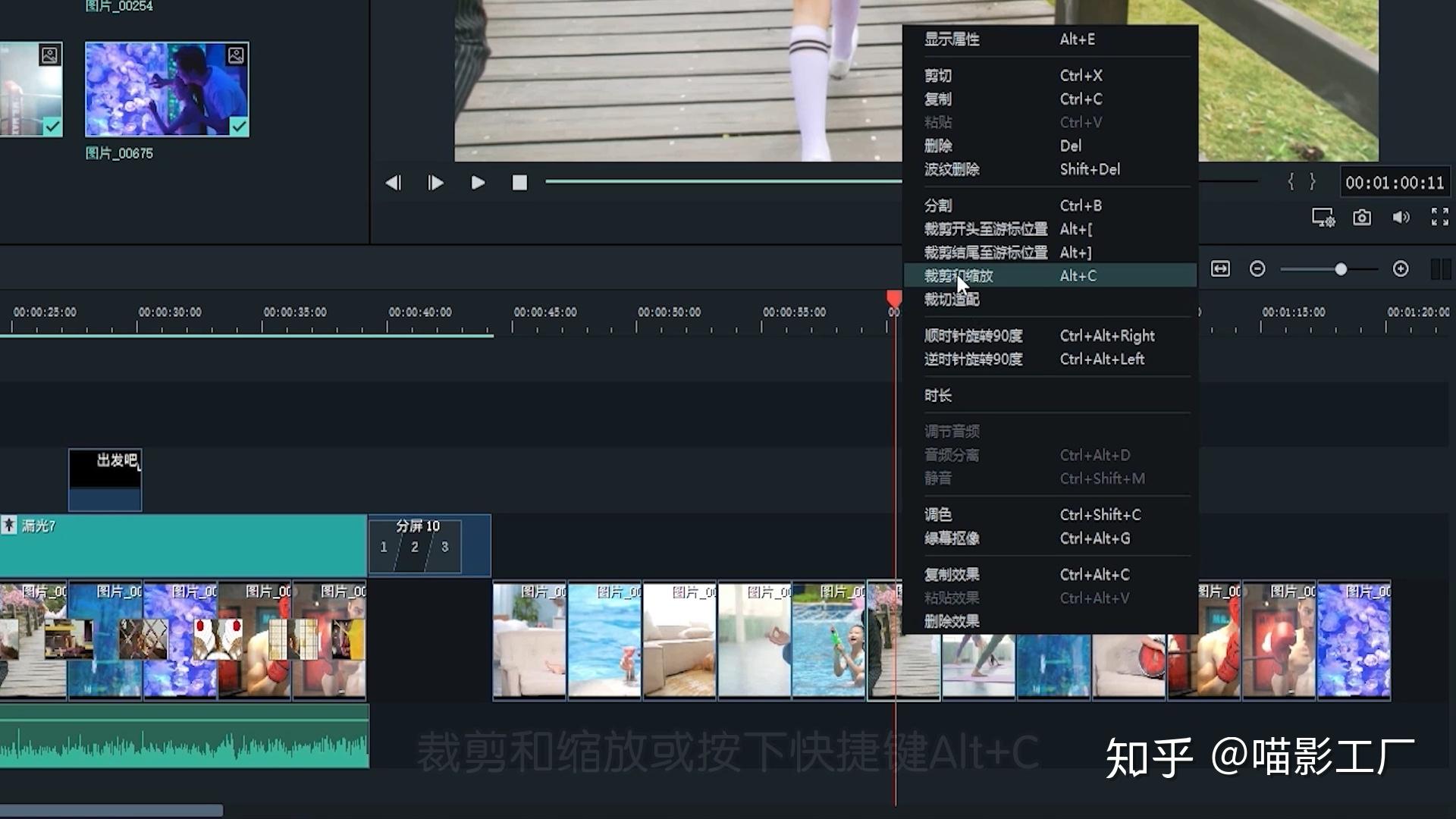Choose 逆时针旋转90度 option
The image size is (1456, 819).
click(1050, 359)
